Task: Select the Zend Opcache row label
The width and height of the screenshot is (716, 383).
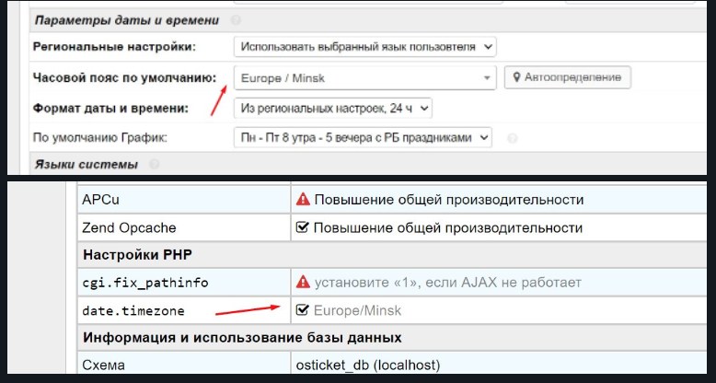Action: pyautogui.click(x=129, y=228)
